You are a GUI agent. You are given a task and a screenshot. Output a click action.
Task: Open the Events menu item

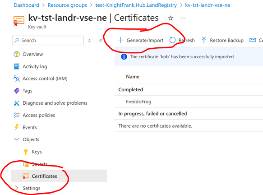click(x=29, y=127)
